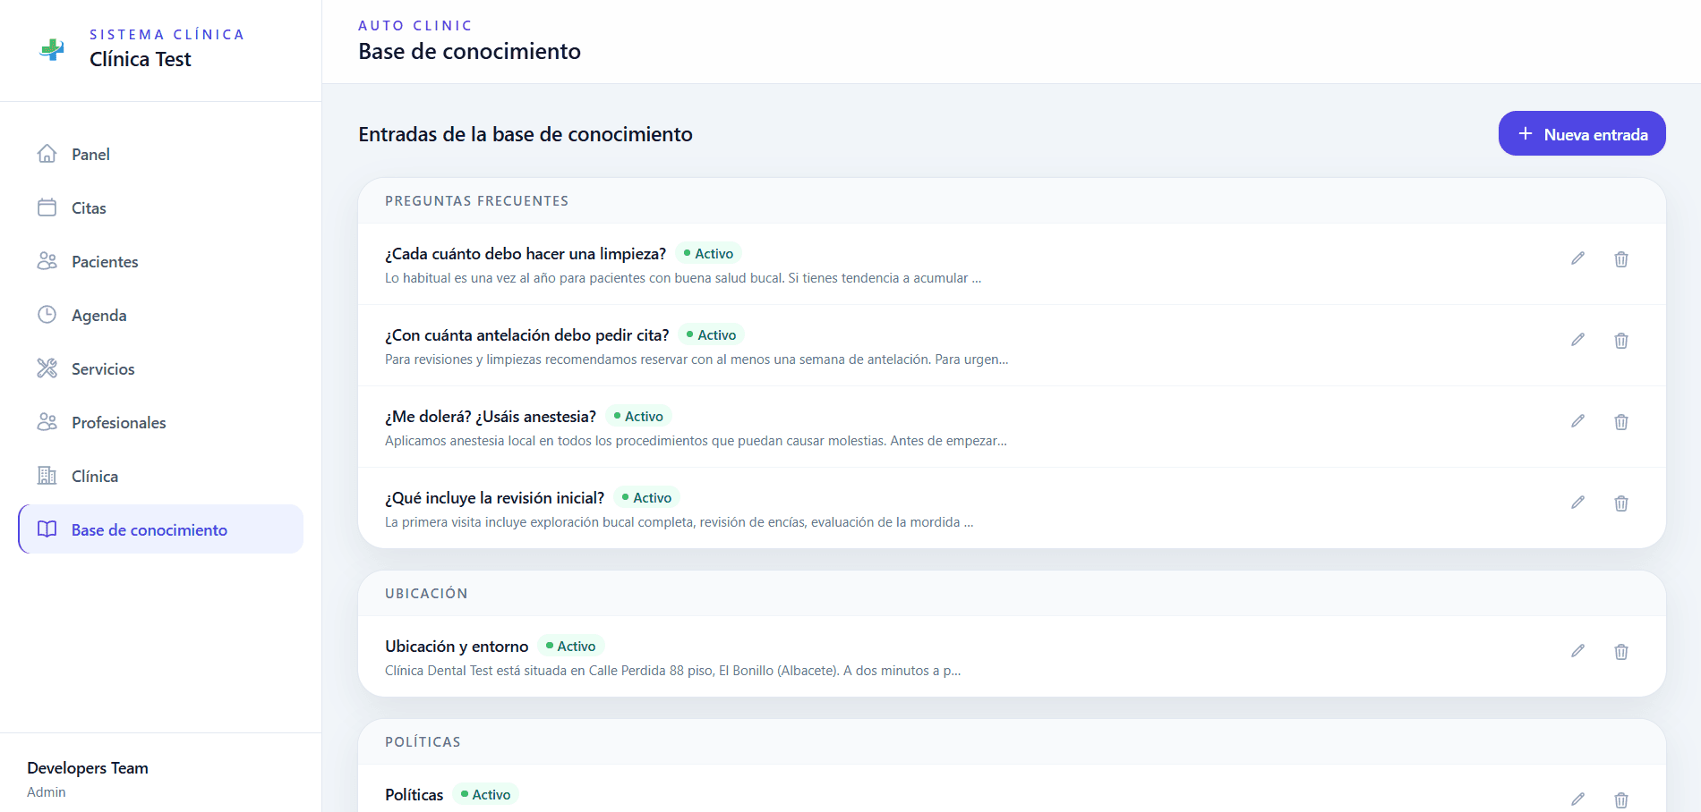Delete the 'Ubicación y entorno' entry
This screenshot has height=812, width=1701.
tap(1620, 651)
